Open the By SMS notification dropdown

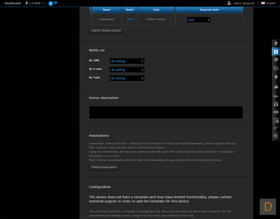[x=127, y=61]
